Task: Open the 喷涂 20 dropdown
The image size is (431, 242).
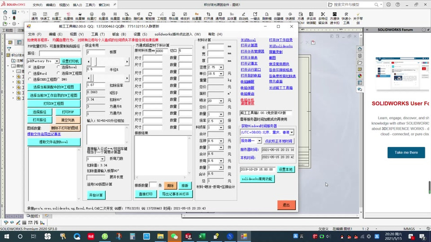Action: click(x=221, y=101)
